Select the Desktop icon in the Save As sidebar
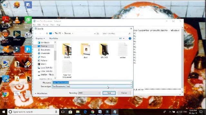206x115 pixels. tap(39, 46)
